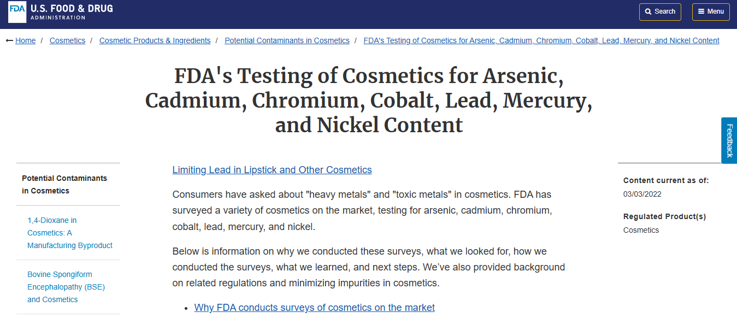Image resolution: width=737 pixels, height=318 pixels.
Task: Open Cosmetic Products & Ingredients breadcrumb
Action: (x=155, y=40)
